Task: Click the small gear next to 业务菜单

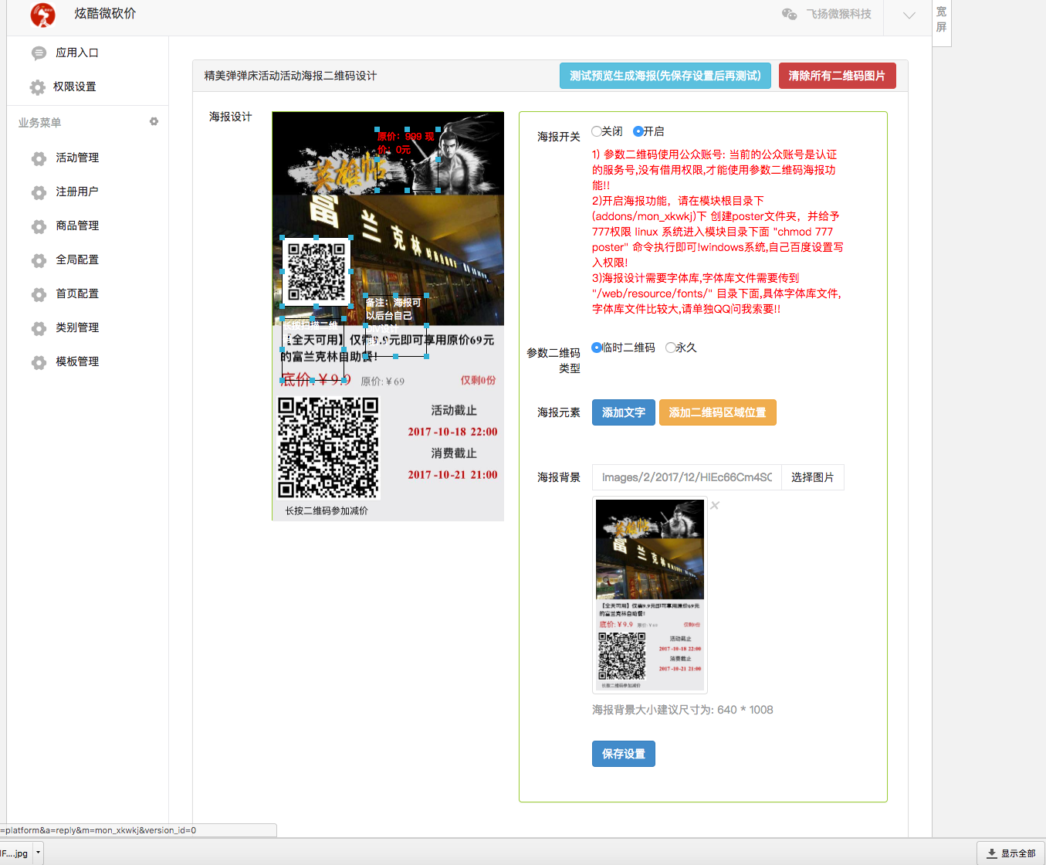Action: coord(154,122)
